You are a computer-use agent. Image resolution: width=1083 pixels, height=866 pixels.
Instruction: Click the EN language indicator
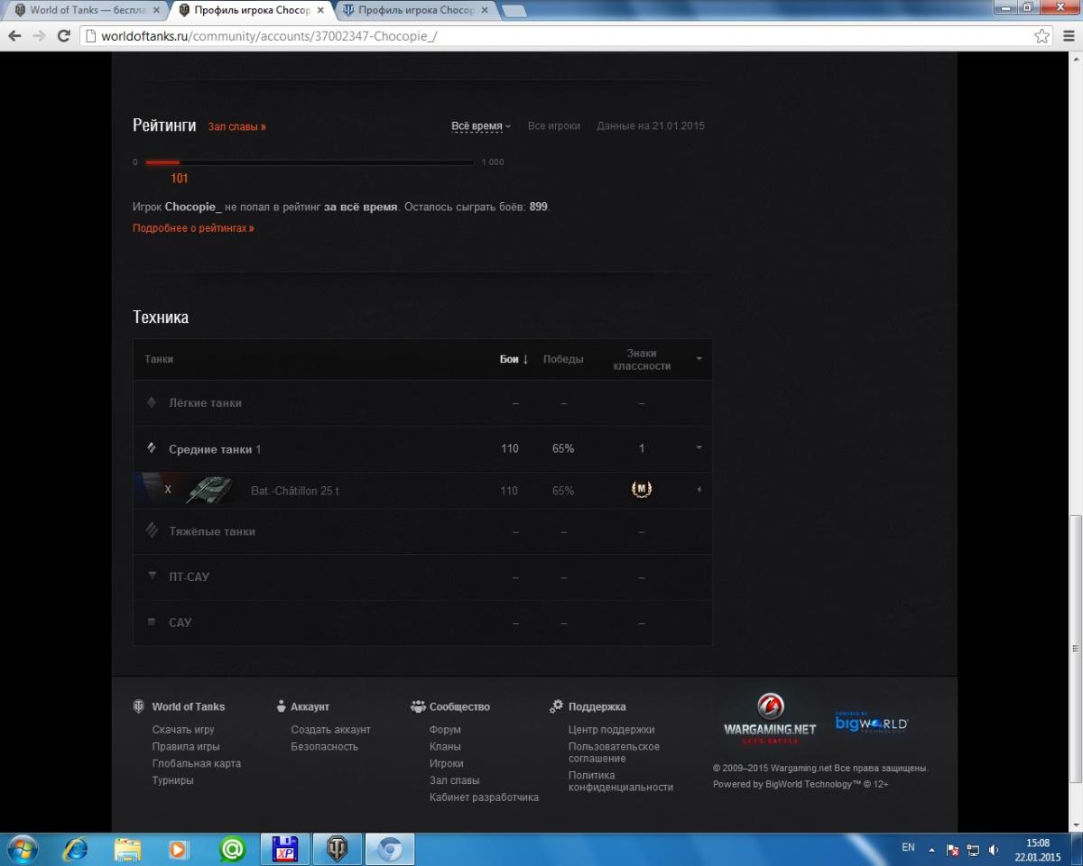908,848
